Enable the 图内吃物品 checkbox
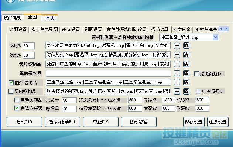Image resolution: width=233 pixels, height=147 pixels. pos(11,91)
